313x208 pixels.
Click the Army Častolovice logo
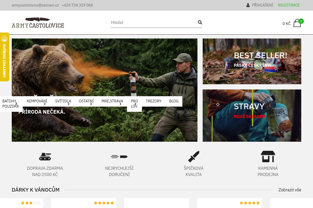click(38, 23)
